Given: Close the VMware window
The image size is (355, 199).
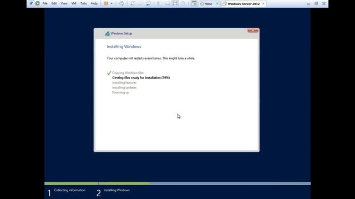Looking at the screenshot, I should 324,4.
